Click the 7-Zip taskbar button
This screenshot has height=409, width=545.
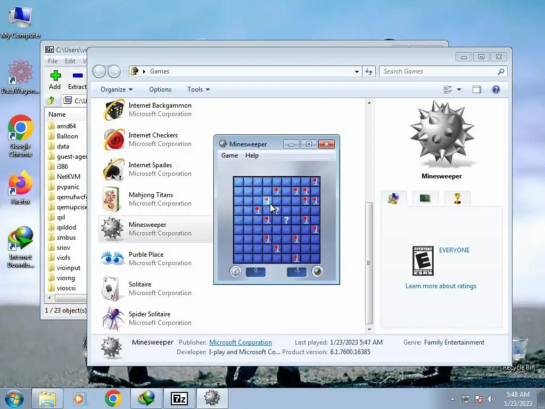pyautogui.click(x=179, y=398)
